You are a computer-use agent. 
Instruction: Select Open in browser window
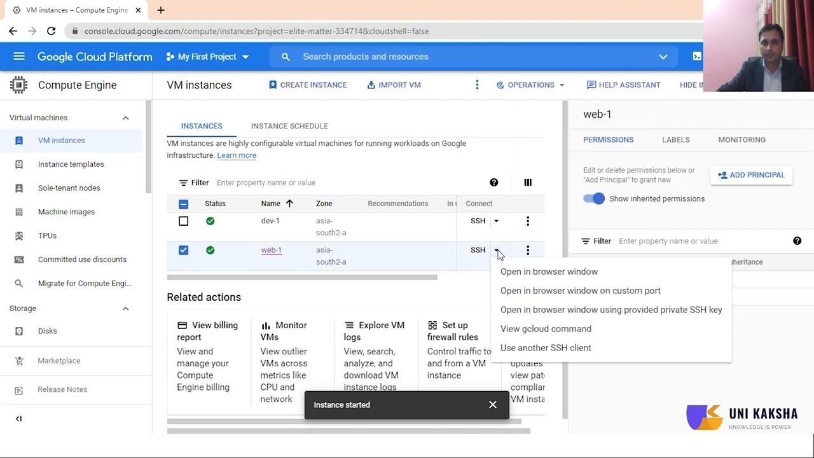pos(549,272)
